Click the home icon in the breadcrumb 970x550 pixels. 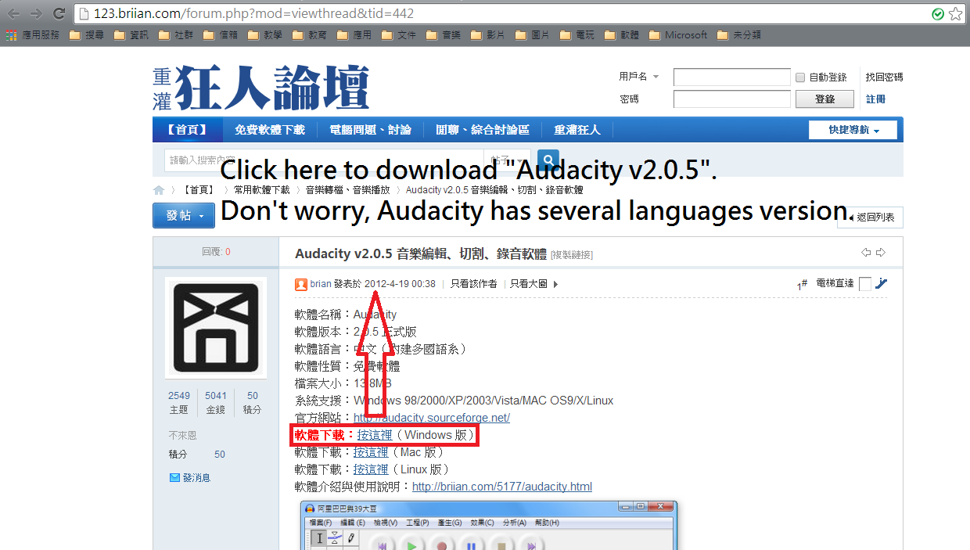pos(159,190)
